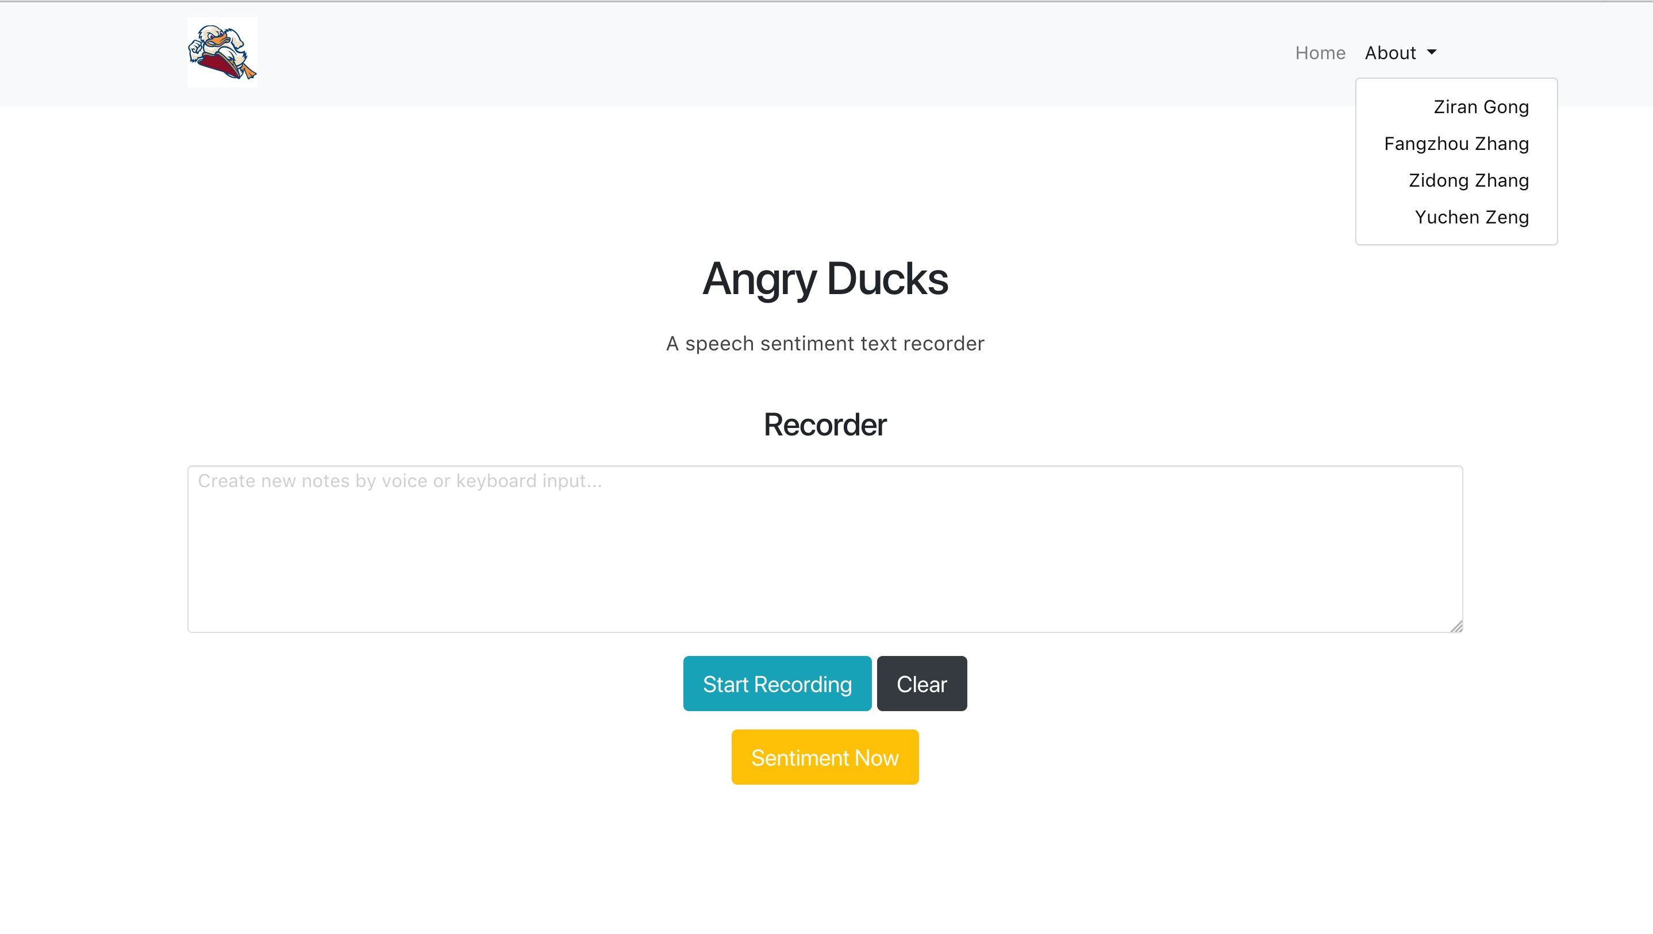Click the speech sentiment recorder subtitle
This screenshot has height=934, width=1653.
point(825,344)
